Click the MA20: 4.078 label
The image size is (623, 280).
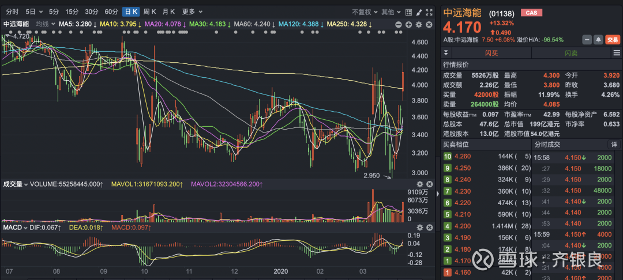[166, 24]
